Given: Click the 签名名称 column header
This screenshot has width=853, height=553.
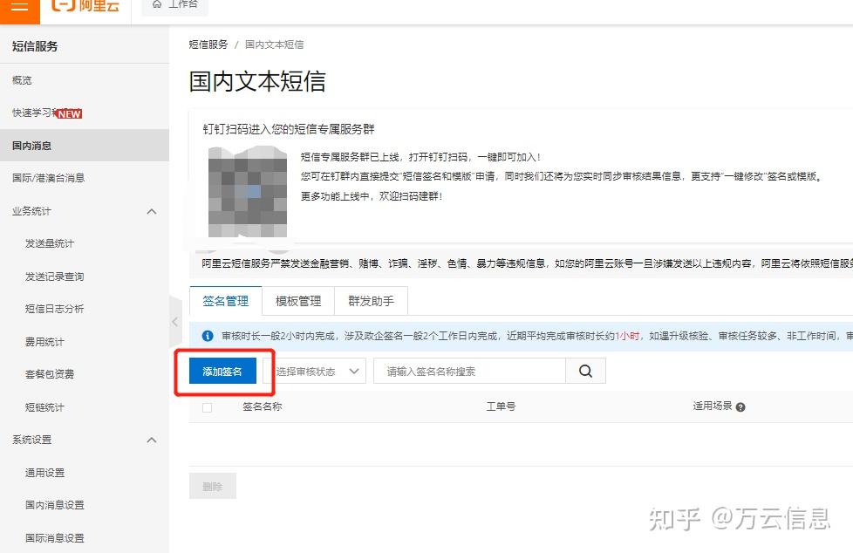Looking at the screenshot, I should click(263, 406).
